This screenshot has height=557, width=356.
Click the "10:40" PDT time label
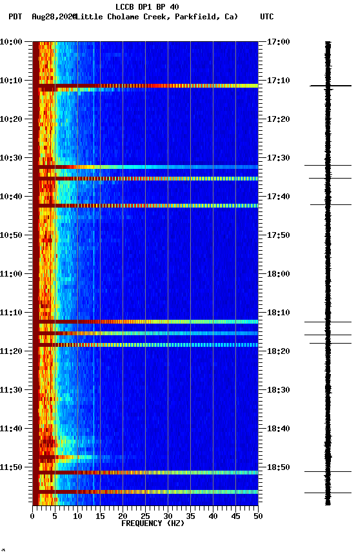pos(11,197)
